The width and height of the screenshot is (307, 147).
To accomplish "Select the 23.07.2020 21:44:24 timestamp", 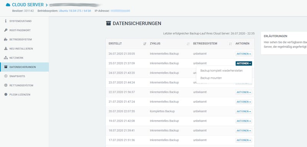I will pyautogui.click(x=122, y=83).
